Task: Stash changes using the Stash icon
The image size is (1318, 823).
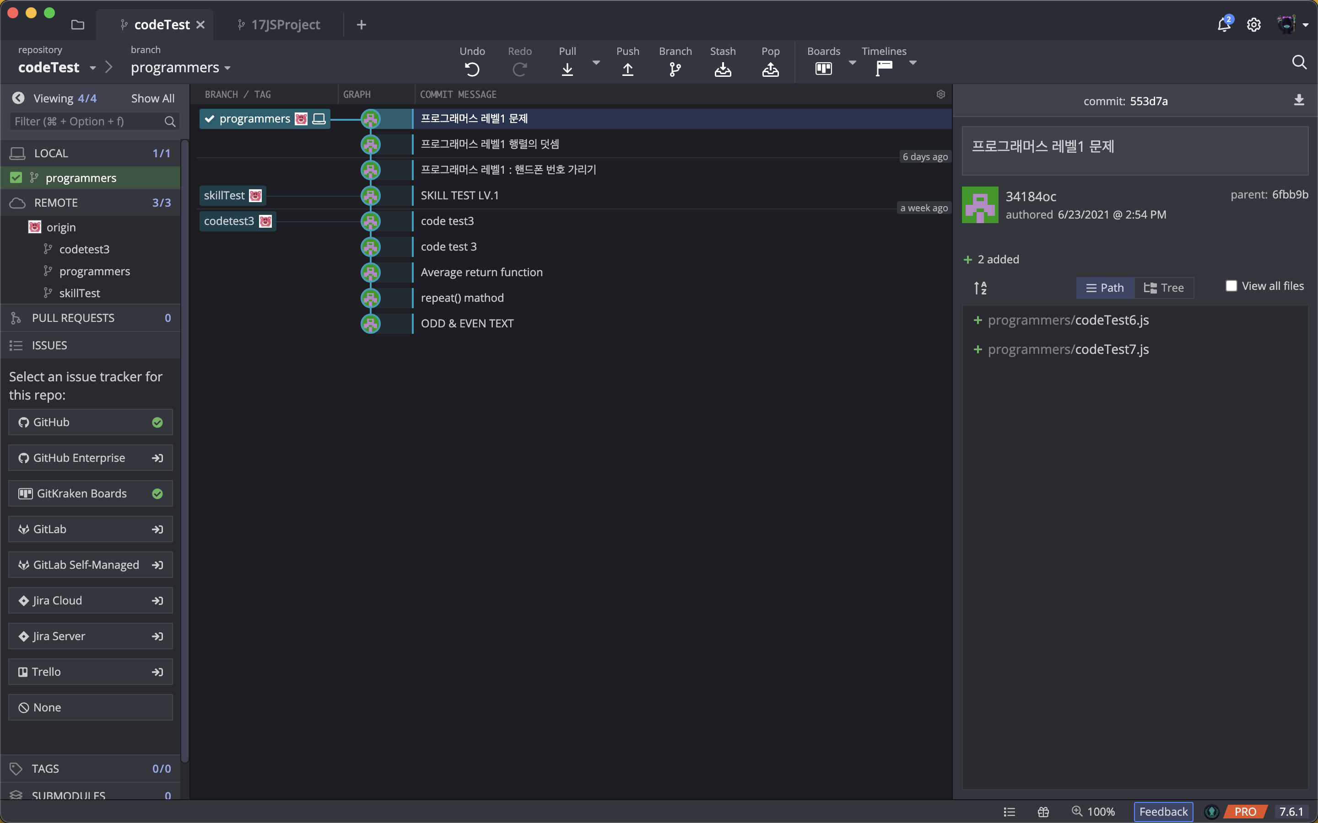Action: click(723, 69)
